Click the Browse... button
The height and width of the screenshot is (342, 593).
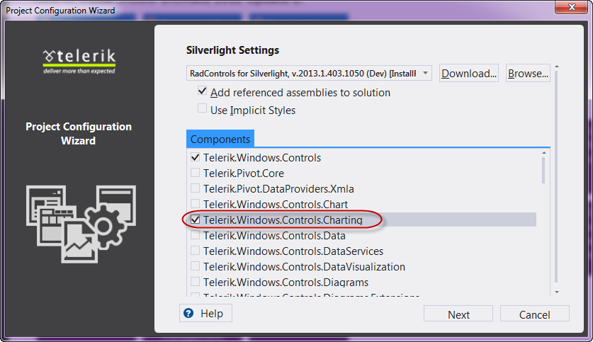[528, 73]
